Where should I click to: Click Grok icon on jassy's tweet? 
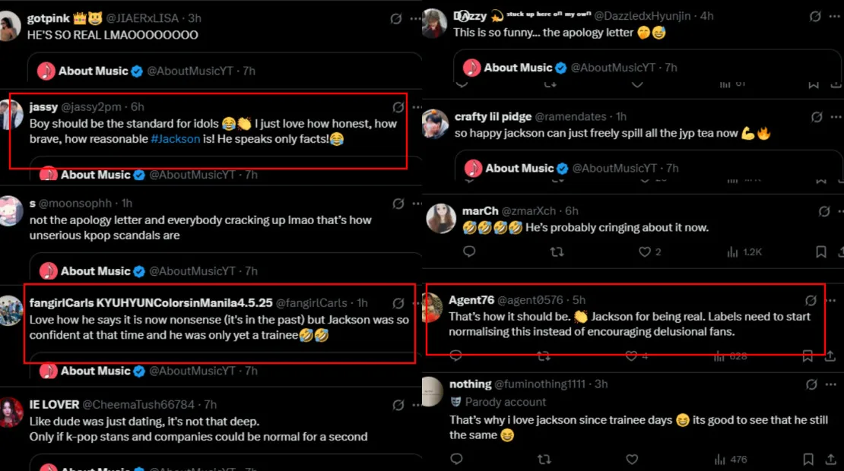pos(398,107)
